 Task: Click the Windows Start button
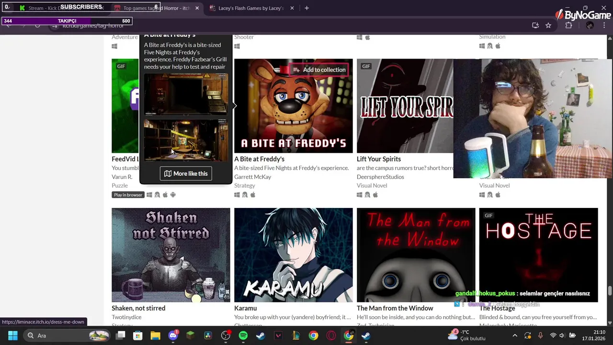point(13,335)
